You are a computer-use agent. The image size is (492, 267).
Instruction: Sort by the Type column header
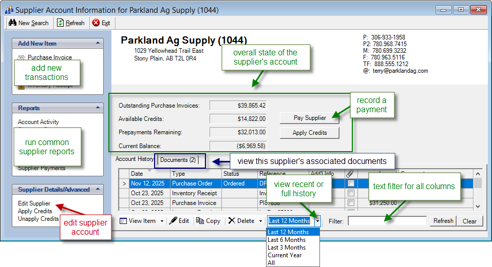[196, 173]
